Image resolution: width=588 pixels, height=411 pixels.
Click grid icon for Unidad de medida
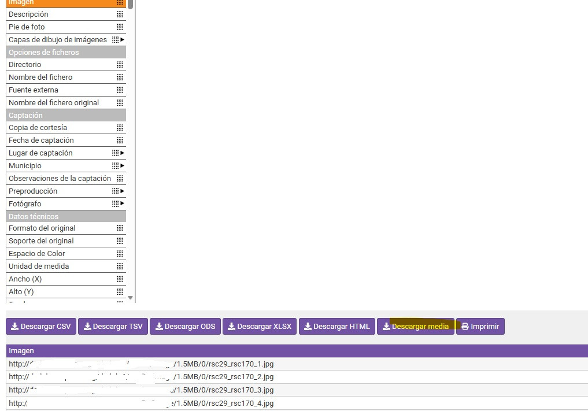click(x=120, y=266)
